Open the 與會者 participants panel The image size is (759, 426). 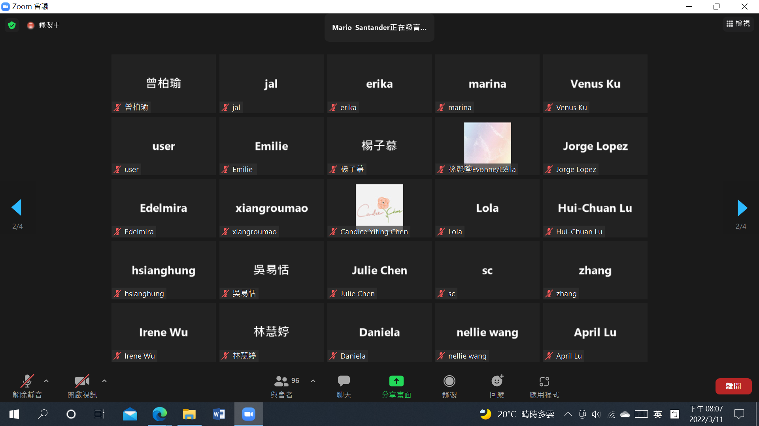(282, 386)
